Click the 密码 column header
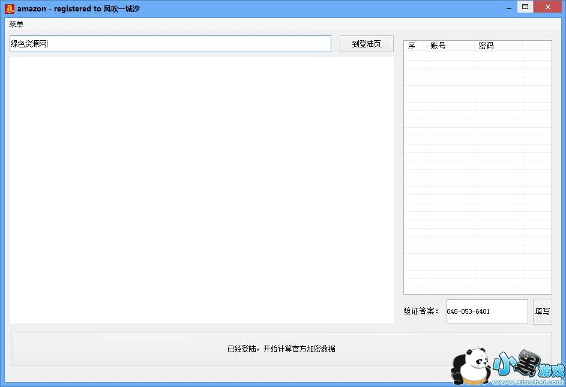 point(499,46)
